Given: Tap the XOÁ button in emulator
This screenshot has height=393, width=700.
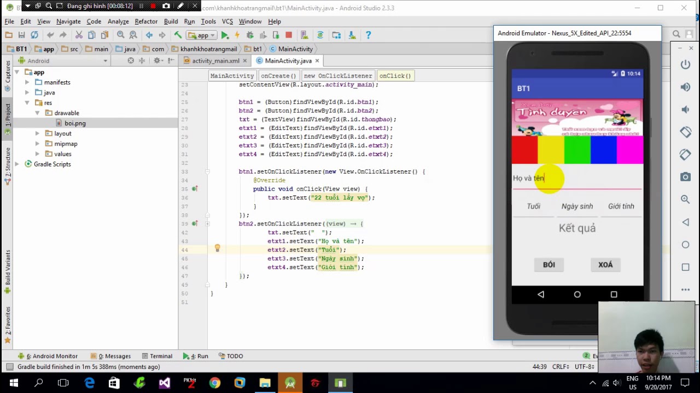Looking at the screenshot, I should click(x=605, y=265).
